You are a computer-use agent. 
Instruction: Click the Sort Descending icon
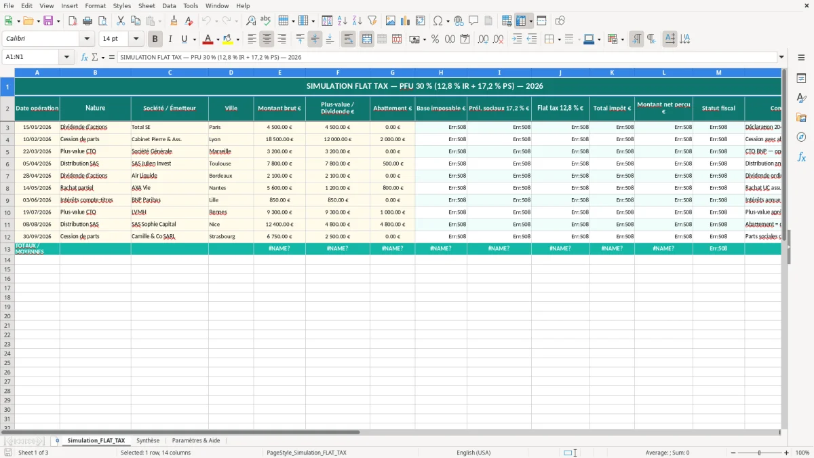pyautogui.click(x=357, y=21)
